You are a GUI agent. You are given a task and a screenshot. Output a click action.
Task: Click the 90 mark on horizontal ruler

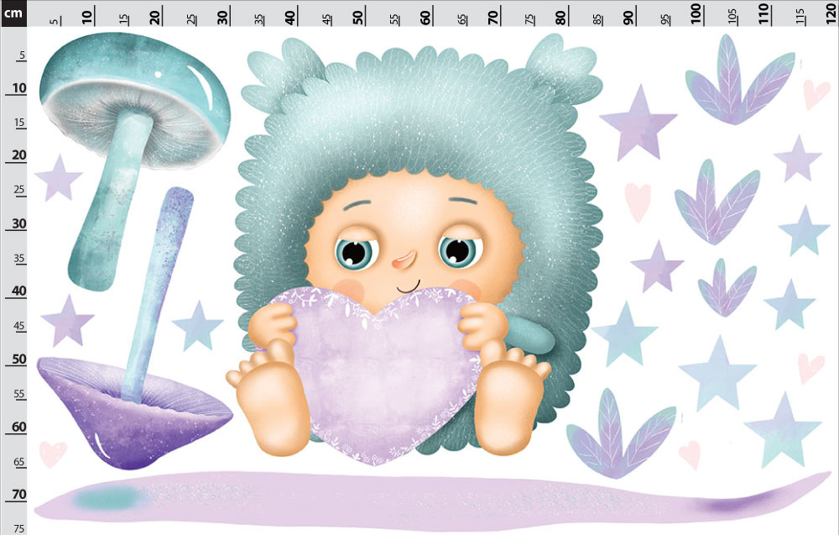pyautogui.click(x=628, y=17)
